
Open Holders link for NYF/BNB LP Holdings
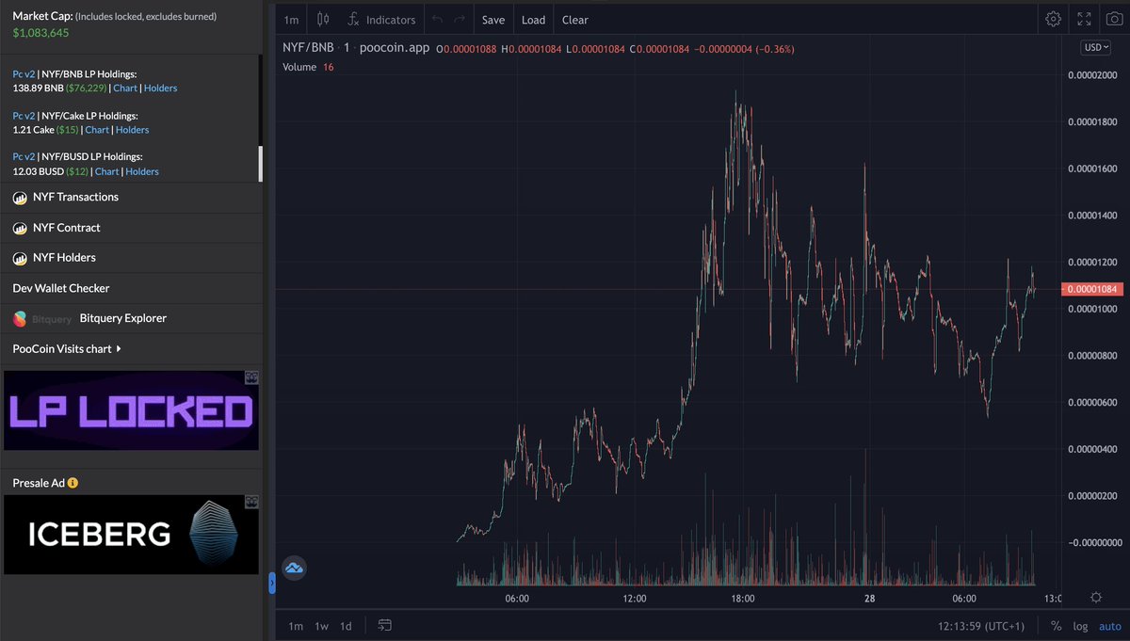[160, 88]
